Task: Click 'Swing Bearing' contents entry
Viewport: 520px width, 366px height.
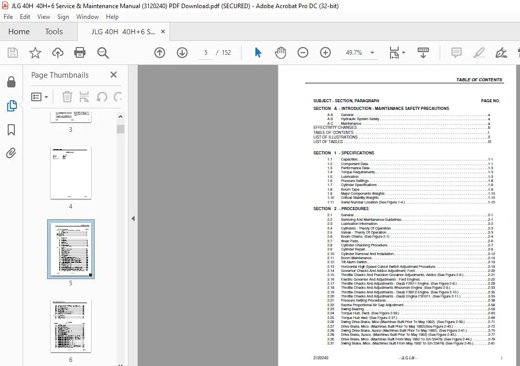Action: pyautogui.click(x=353, y=309)
